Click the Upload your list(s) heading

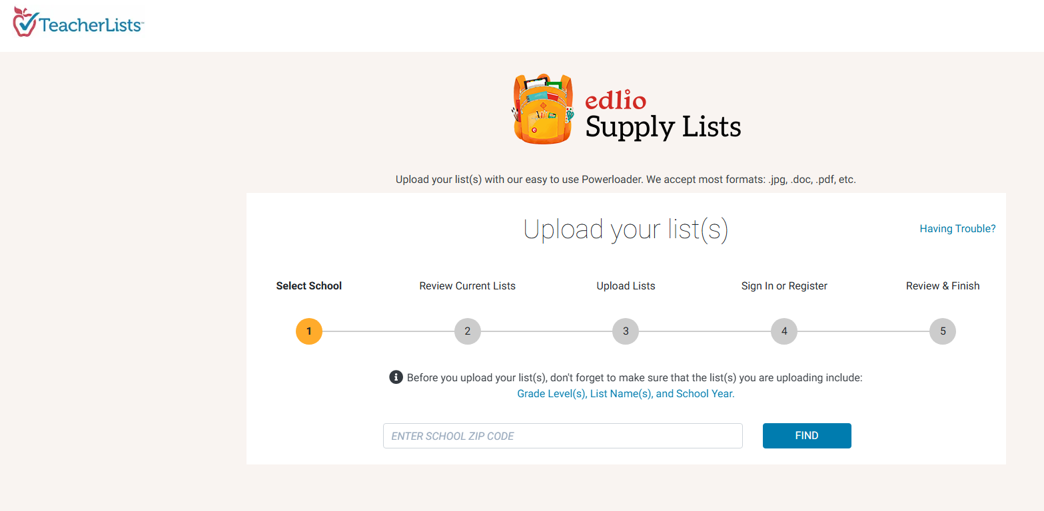point(626,230)
